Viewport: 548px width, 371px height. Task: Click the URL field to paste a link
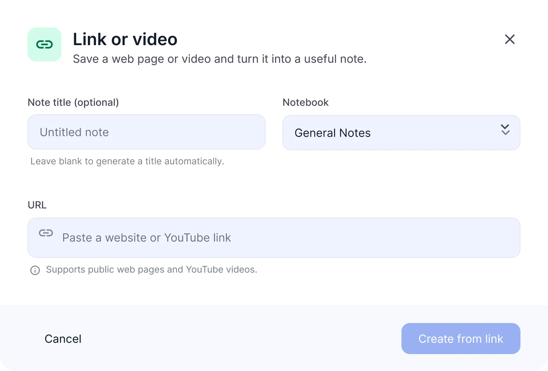pyautogui.click(x=274, y=238)
